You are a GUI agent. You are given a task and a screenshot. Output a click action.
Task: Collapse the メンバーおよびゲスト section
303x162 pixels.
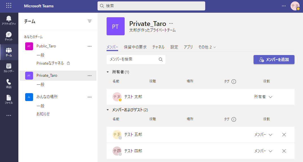click(108, 110)
